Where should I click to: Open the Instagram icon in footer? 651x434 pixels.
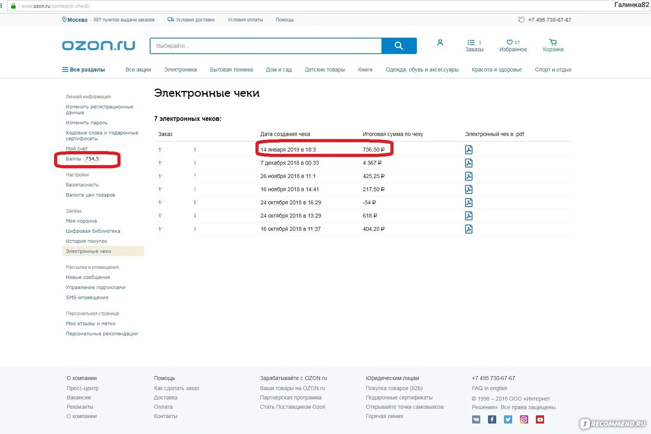(x=524, y=420)
